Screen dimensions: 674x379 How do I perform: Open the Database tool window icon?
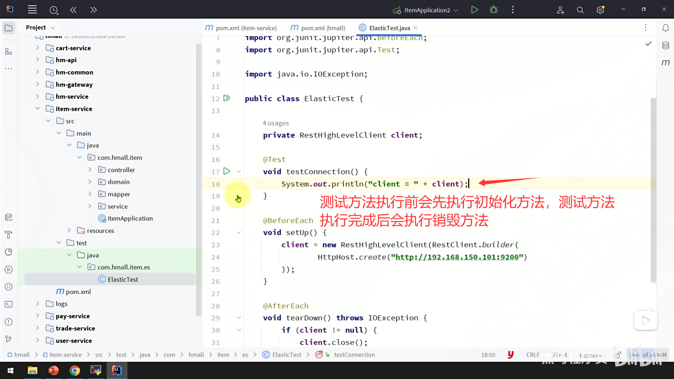pos(666,46)
